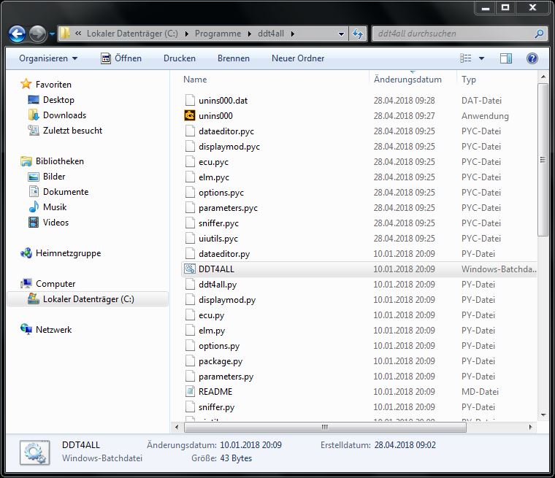Screen dimensions: 555x478
Task: Open the Organisieren dropdown menu
Action: click(x=48, y=58)
